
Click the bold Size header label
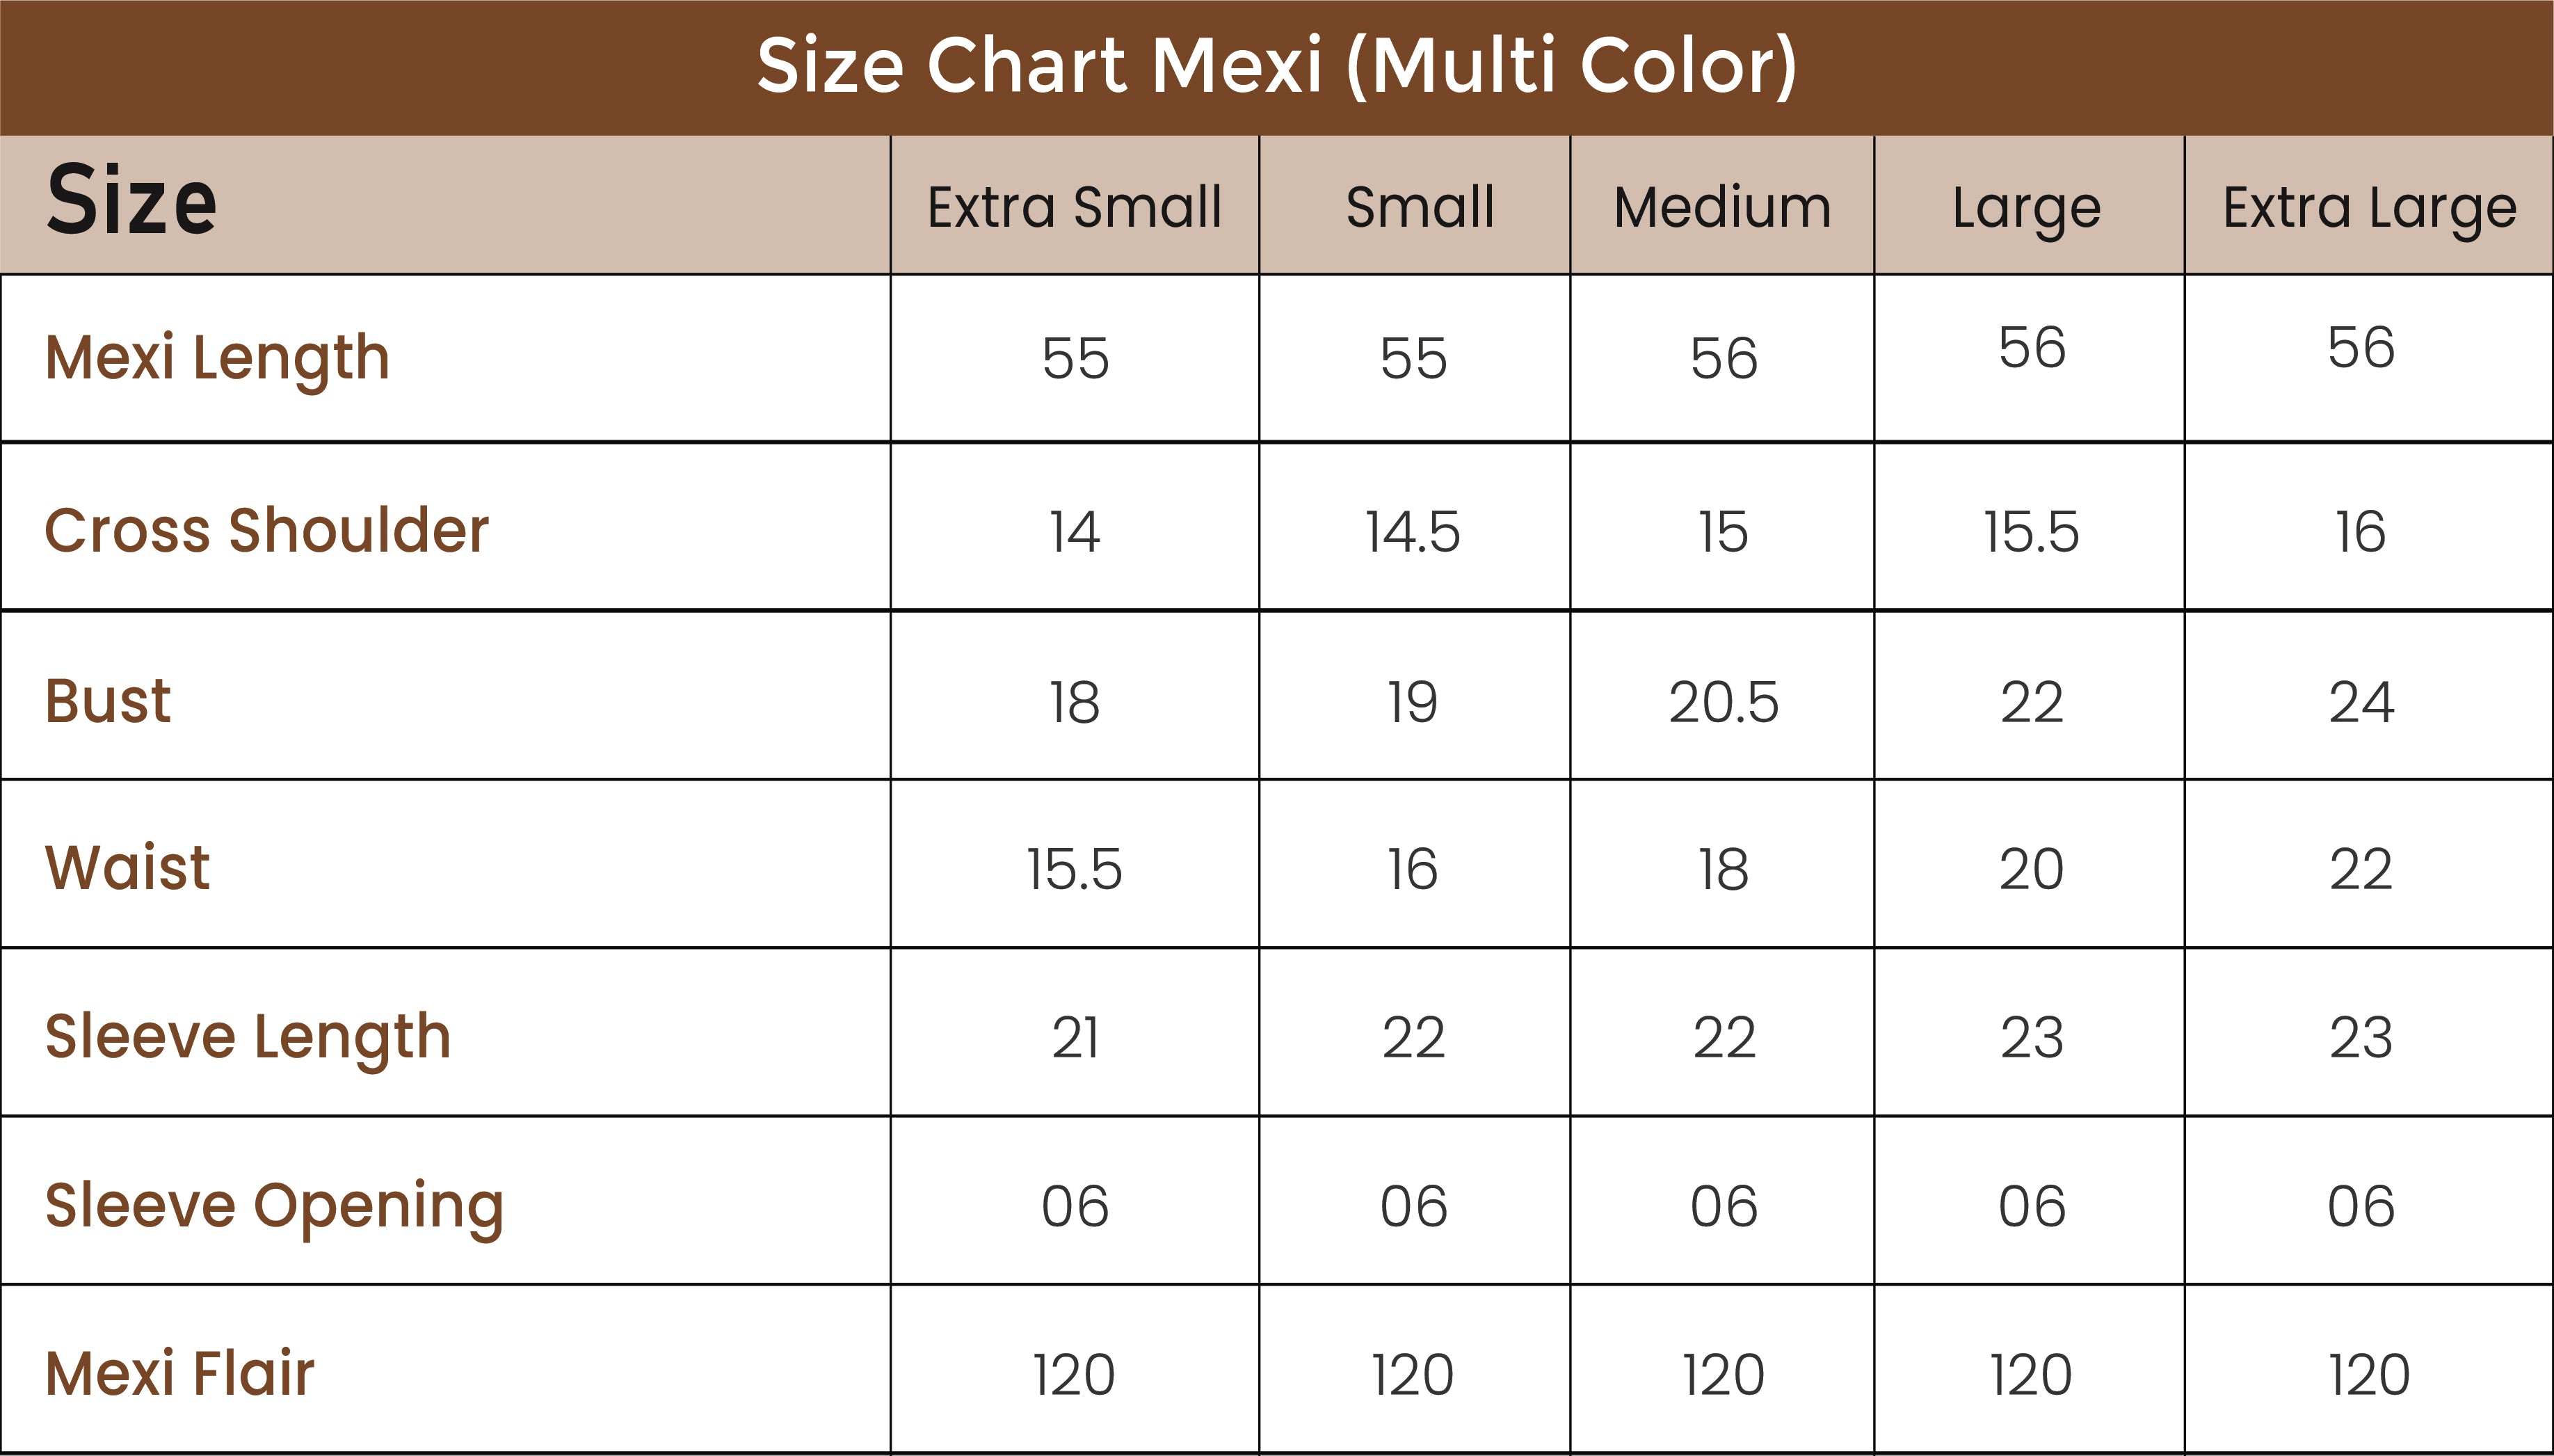click(131, 202)
